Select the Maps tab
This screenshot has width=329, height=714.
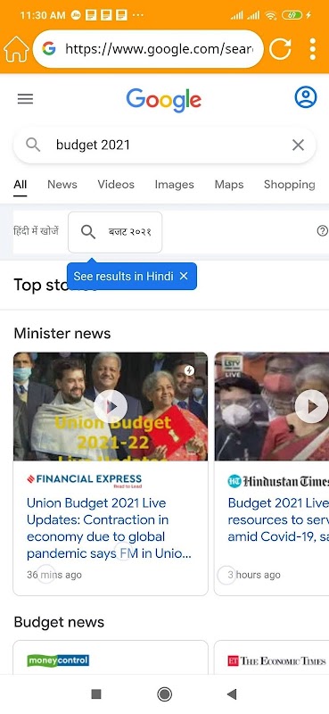coord(229,185)
